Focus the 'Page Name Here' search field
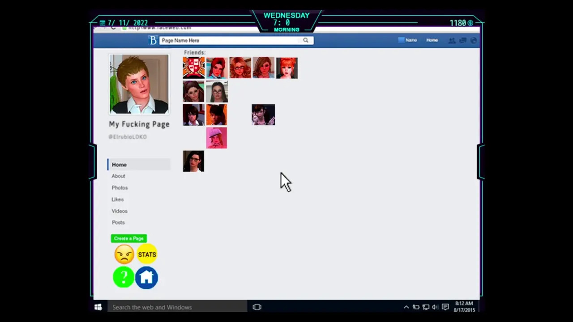The height and width of the screenshot is (322, 573). pyautogui.click(x=236, y=40)
